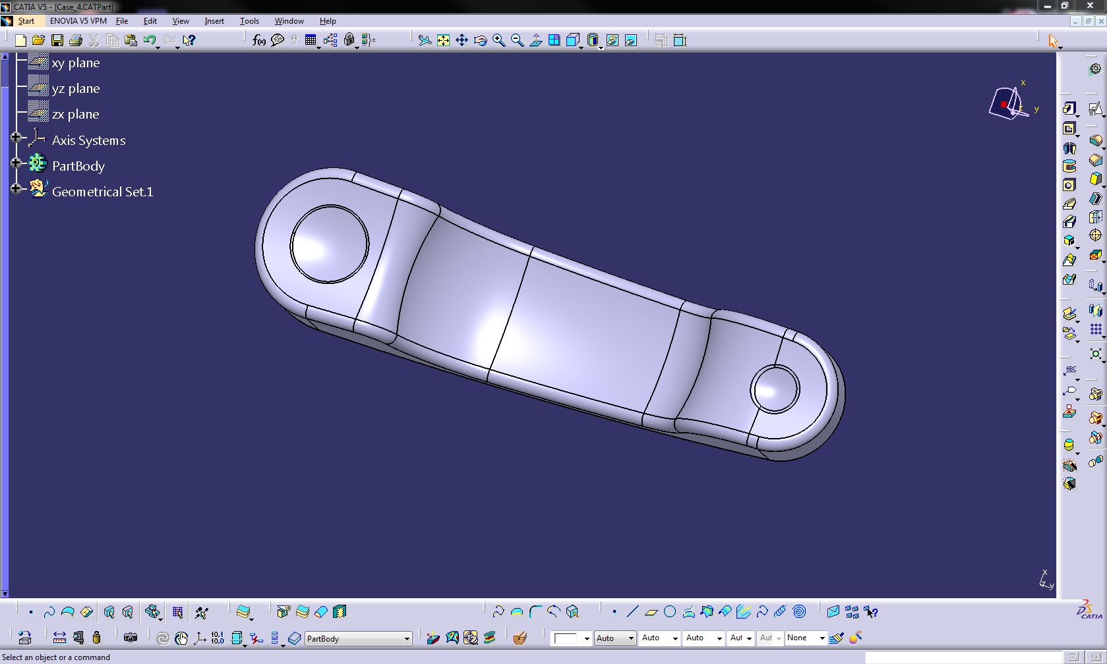Image resolution: width=1107 pixels, height=664 pixels.
Task: Zoom out with the magnifier minus icon
Action: [518, 40]
